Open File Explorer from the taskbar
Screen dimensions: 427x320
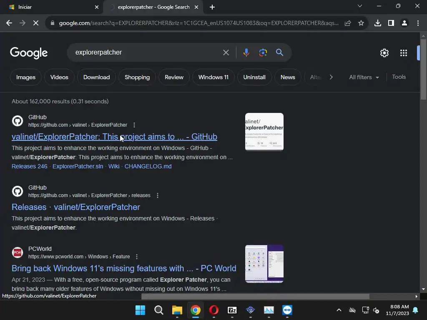pyautogui.click(x=177, y=310)
